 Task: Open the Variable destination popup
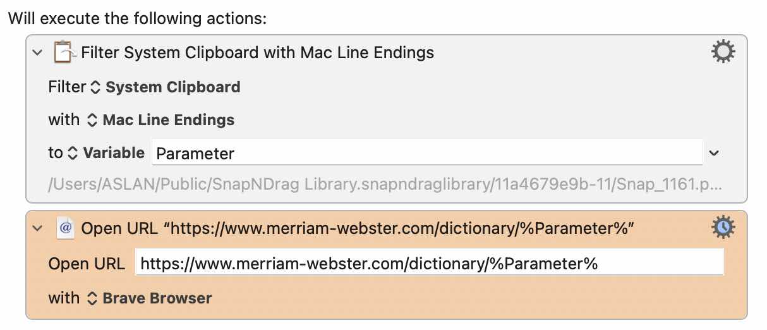(106, 152)
